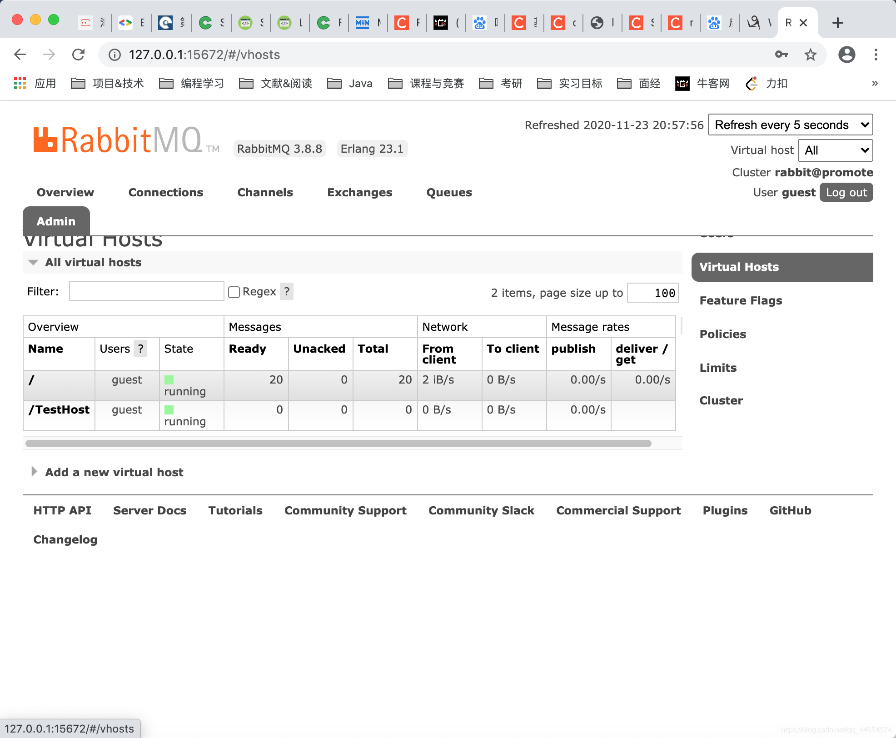896x738 pixels.
Task: Sort by the Unacked column header
Action: pyautogui.click(x=319, y=349)
